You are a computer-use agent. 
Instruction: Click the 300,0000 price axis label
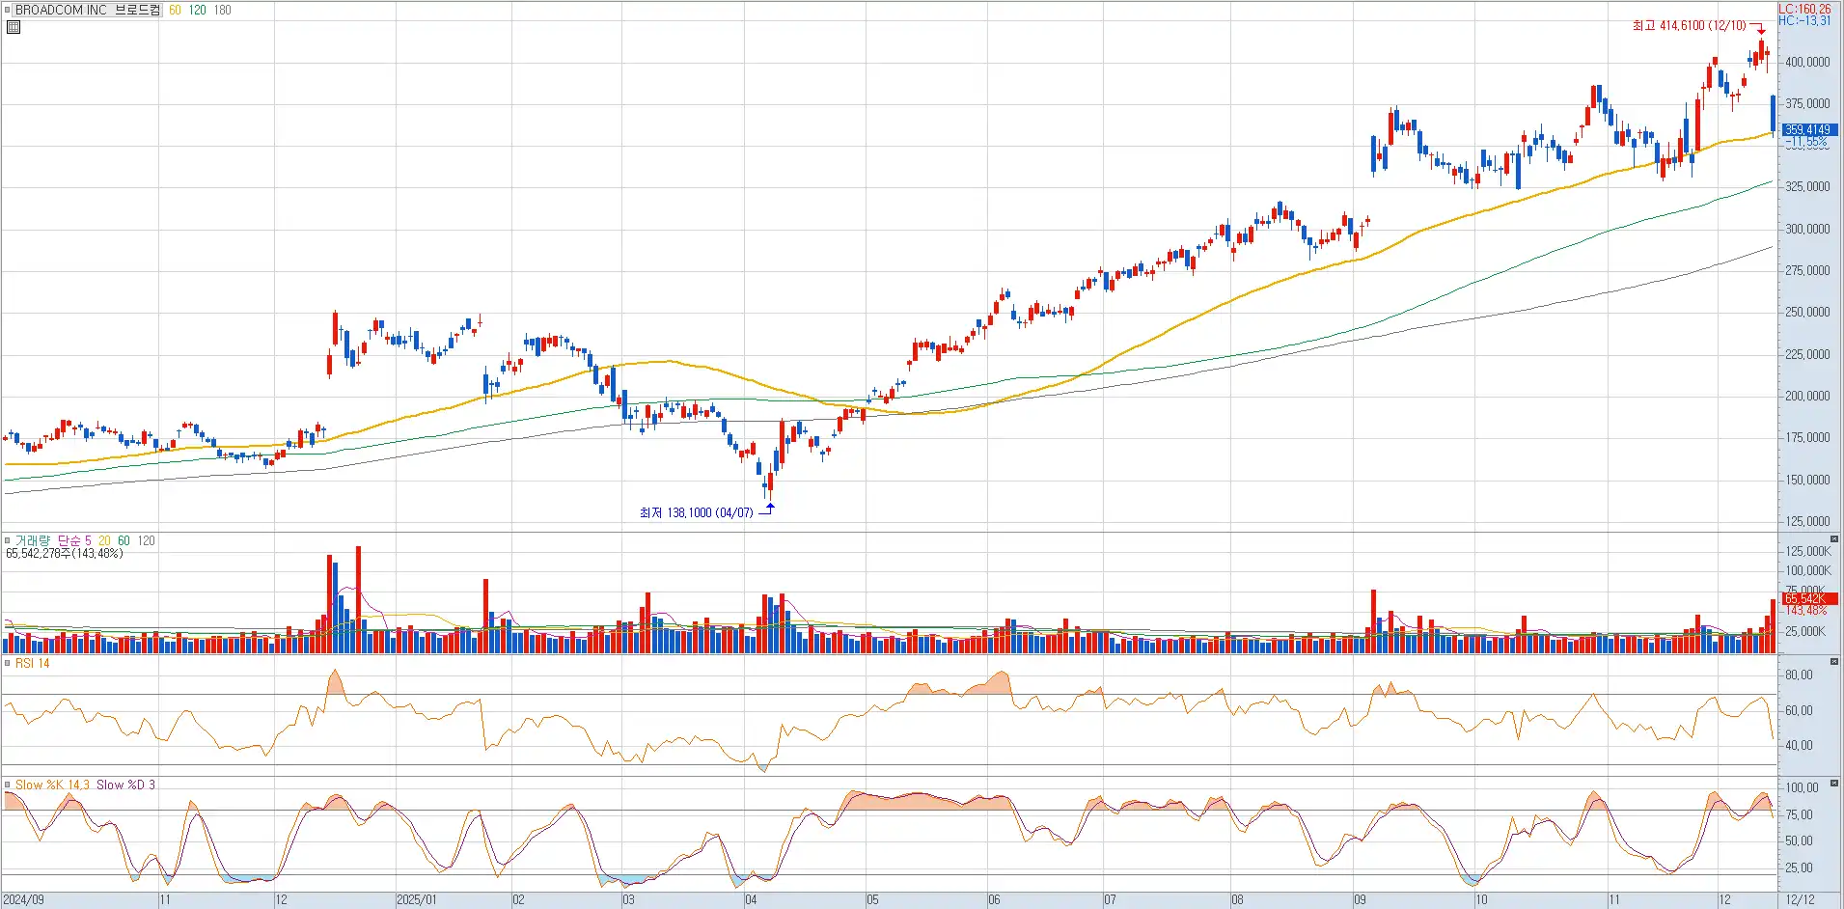1806,229
